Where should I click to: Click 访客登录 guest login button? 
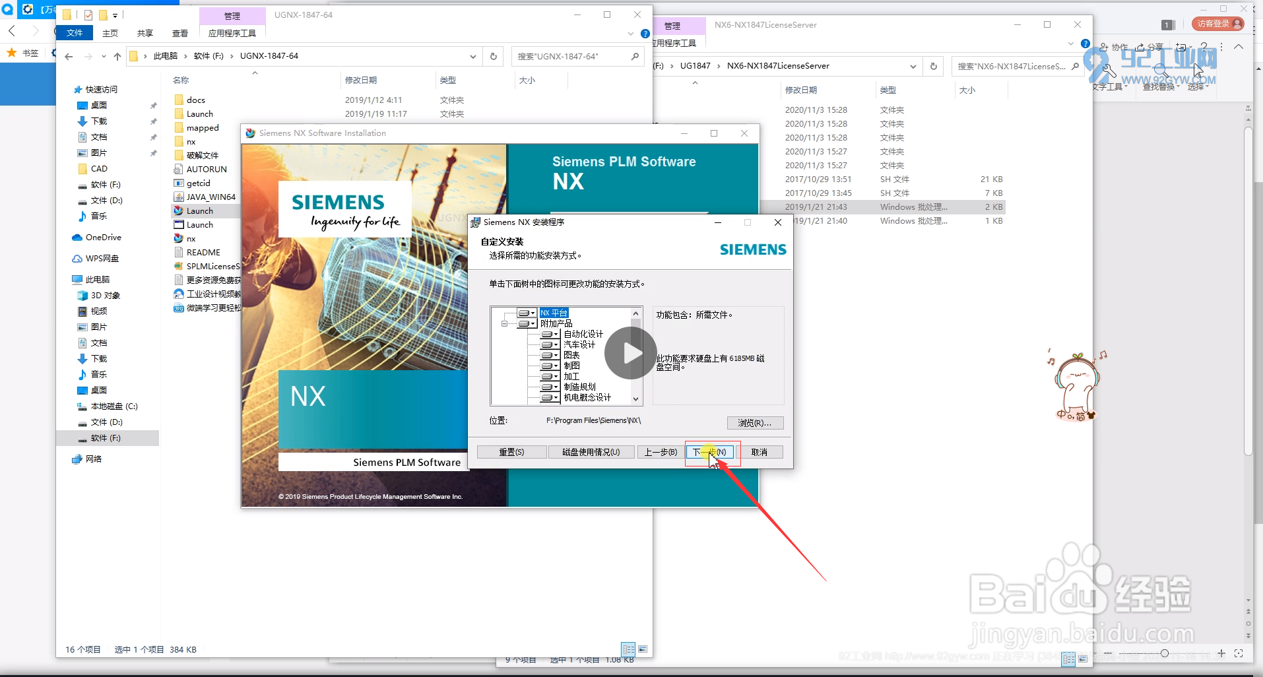(1218, 24)
